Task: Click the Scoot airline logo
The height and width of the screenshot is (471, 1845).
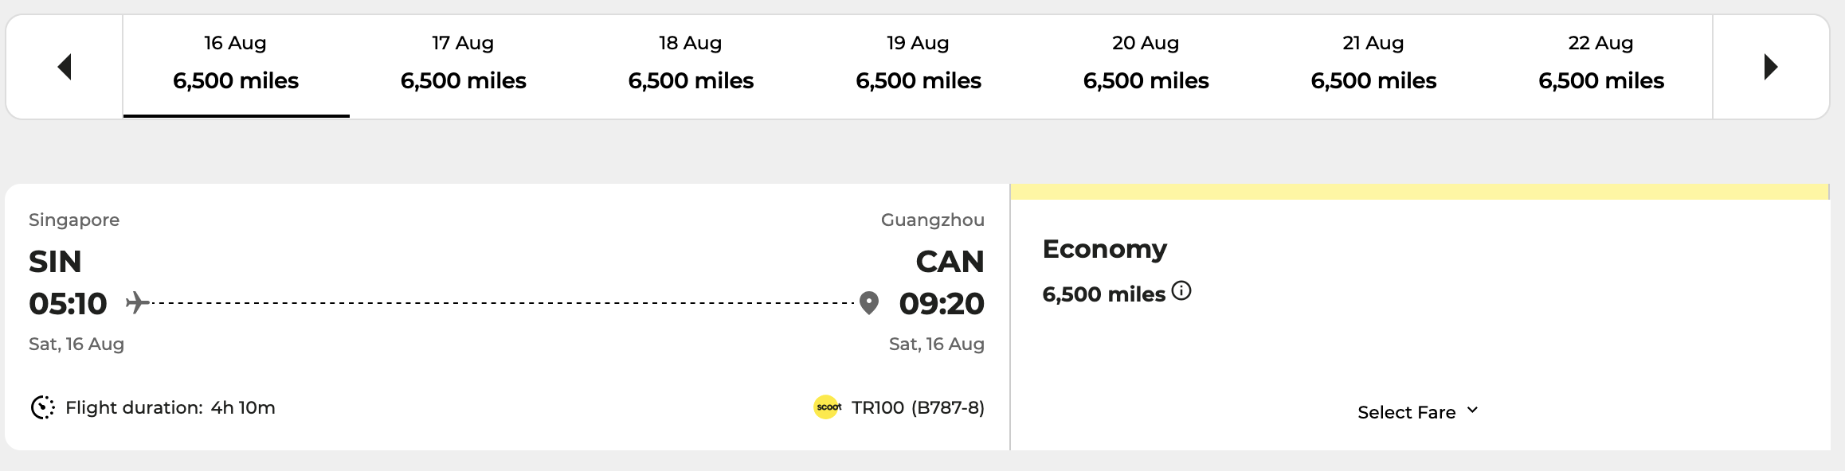Action: click(828, 407)
